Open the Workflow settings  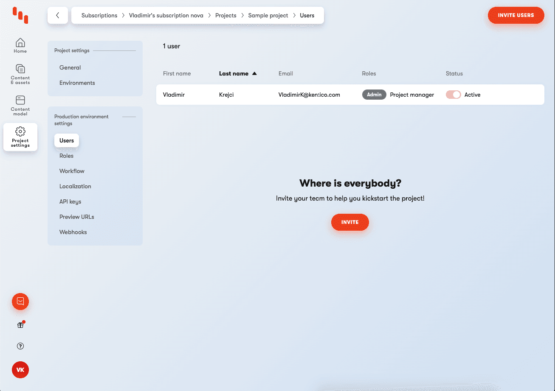(72, 171)
